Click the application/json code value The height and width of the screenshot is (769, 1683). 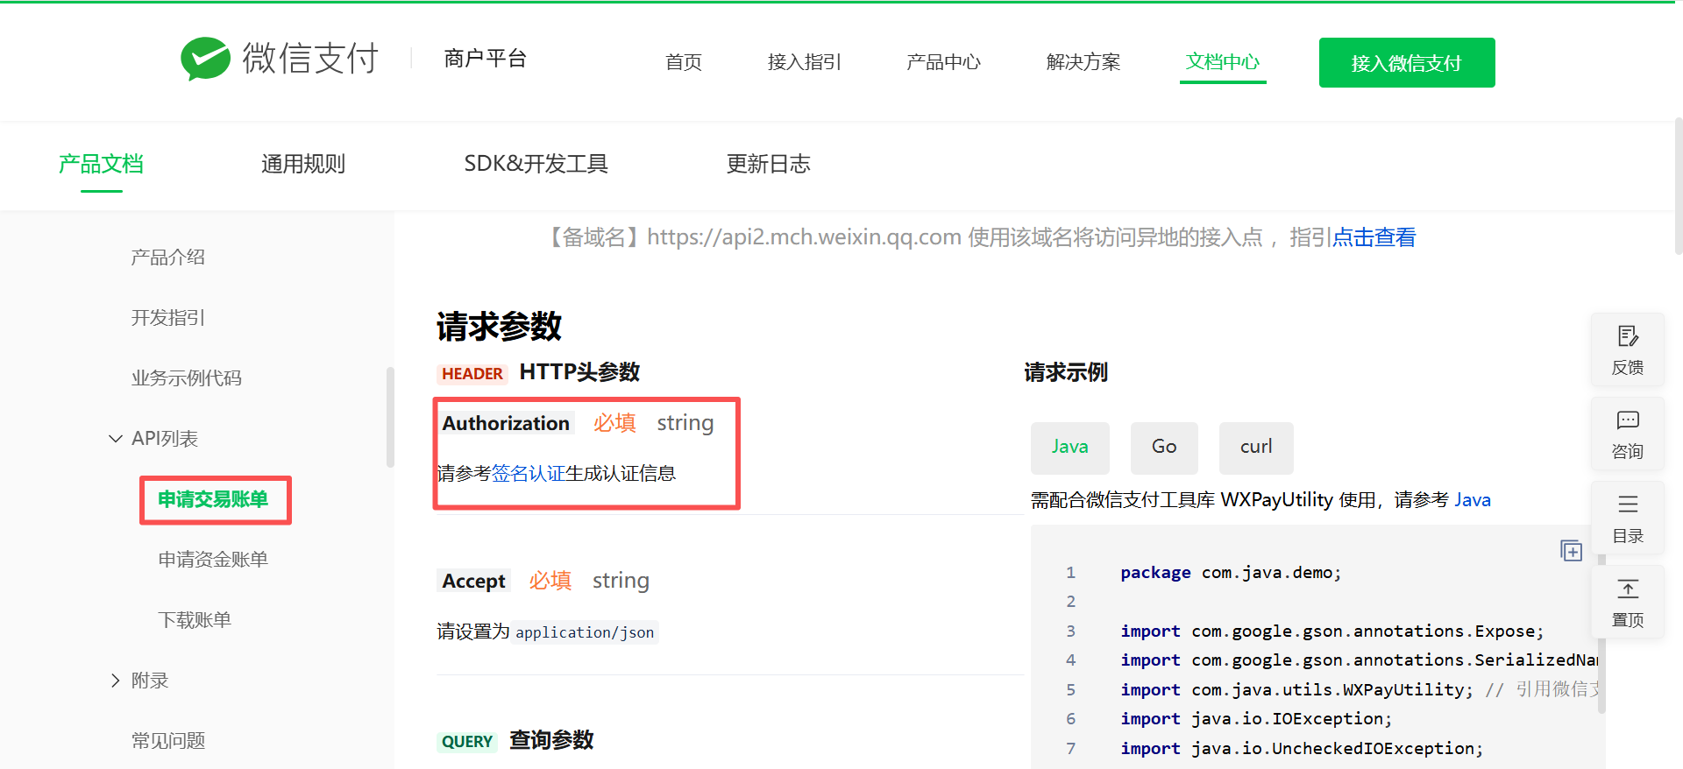coord(585,632)
